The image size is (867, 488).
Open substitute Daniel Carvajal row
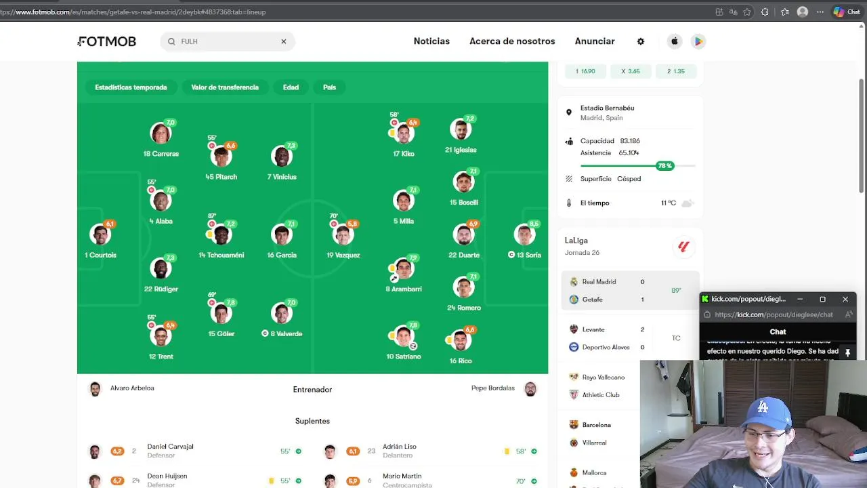click(195, 451)
